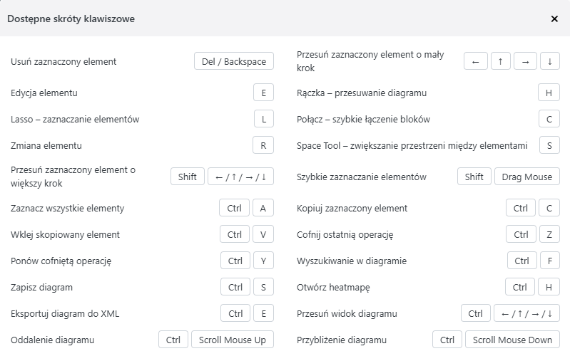The width and height of the screenshot is (570, 356).
Task: Click the Y key for Ponów operację
Action: click(263, 261)
